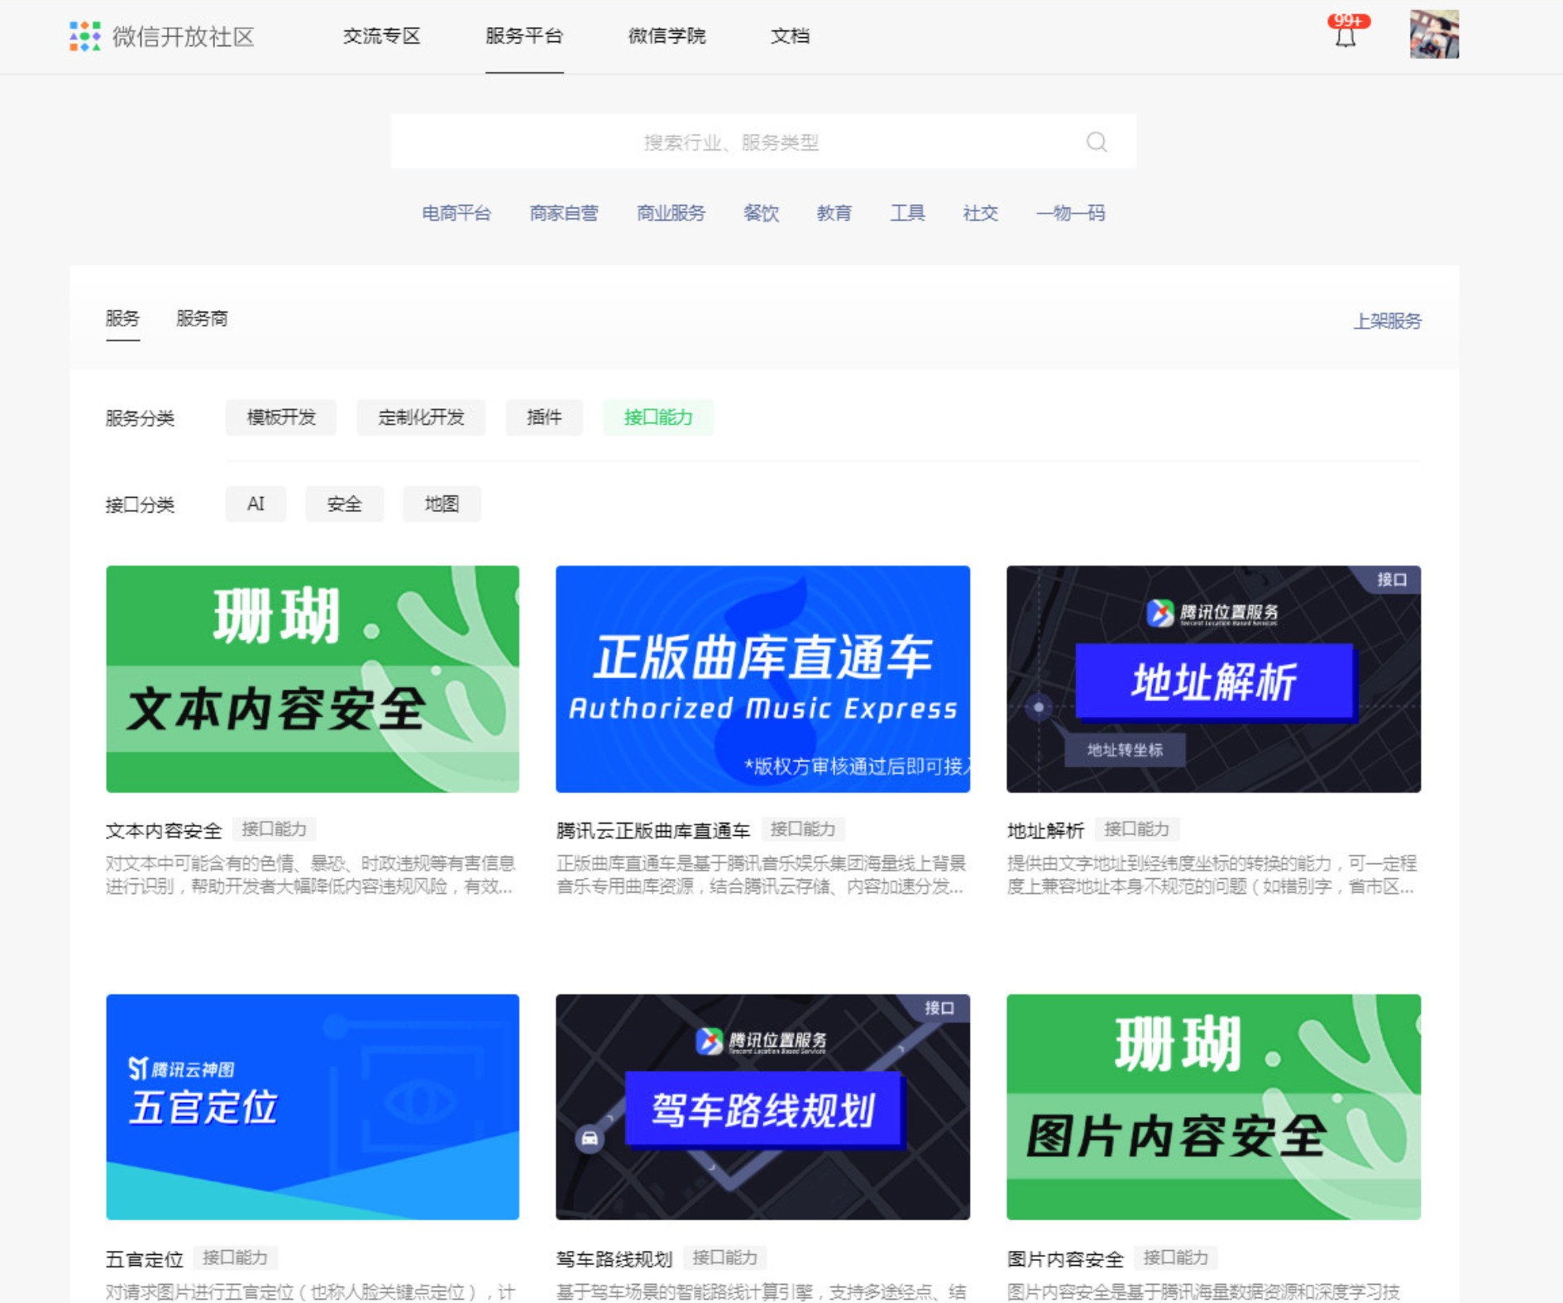This screenshot has width=1563, height=1303.
Task: Filter interfaces by 地图
Action: coord(442,504)
